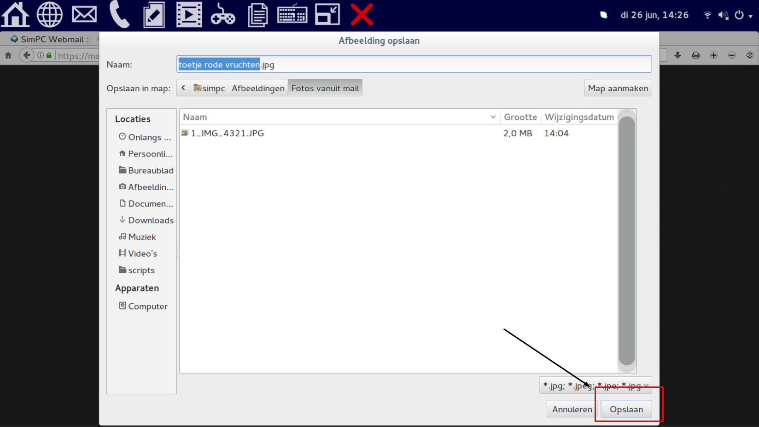Image resolution: width=759 pixels, height=427 pixels.
Task: Open Afbeeldingen in Locaties sidebar
Action: (x=146, y=187)
